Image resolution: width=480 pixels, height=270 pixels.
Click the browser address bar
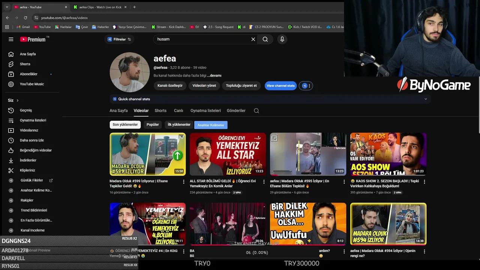tap(187, 18)
